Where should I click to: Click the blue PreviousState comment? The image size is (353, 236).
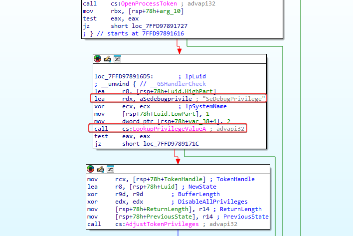click(x=246, y=217)
